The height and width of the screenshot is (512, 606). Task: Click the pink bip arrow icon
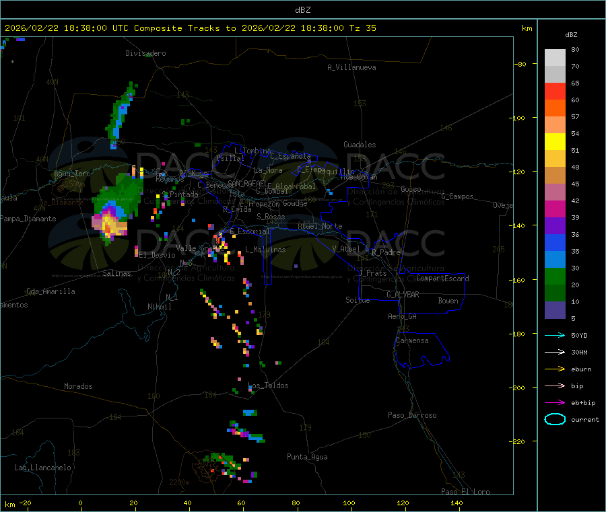click(x=555, y=386)
